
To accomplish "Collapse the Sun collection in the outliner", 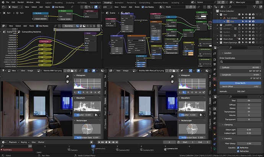I will [x=218, y=14].
